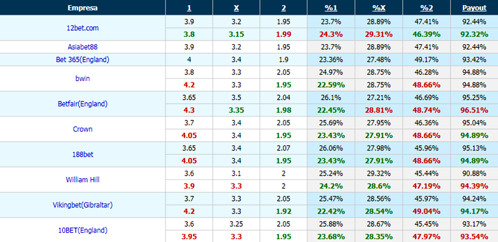Open the bwin company link
Viewport: 498px width, 242px height.
pyautogui.click(x=82, y=79)
